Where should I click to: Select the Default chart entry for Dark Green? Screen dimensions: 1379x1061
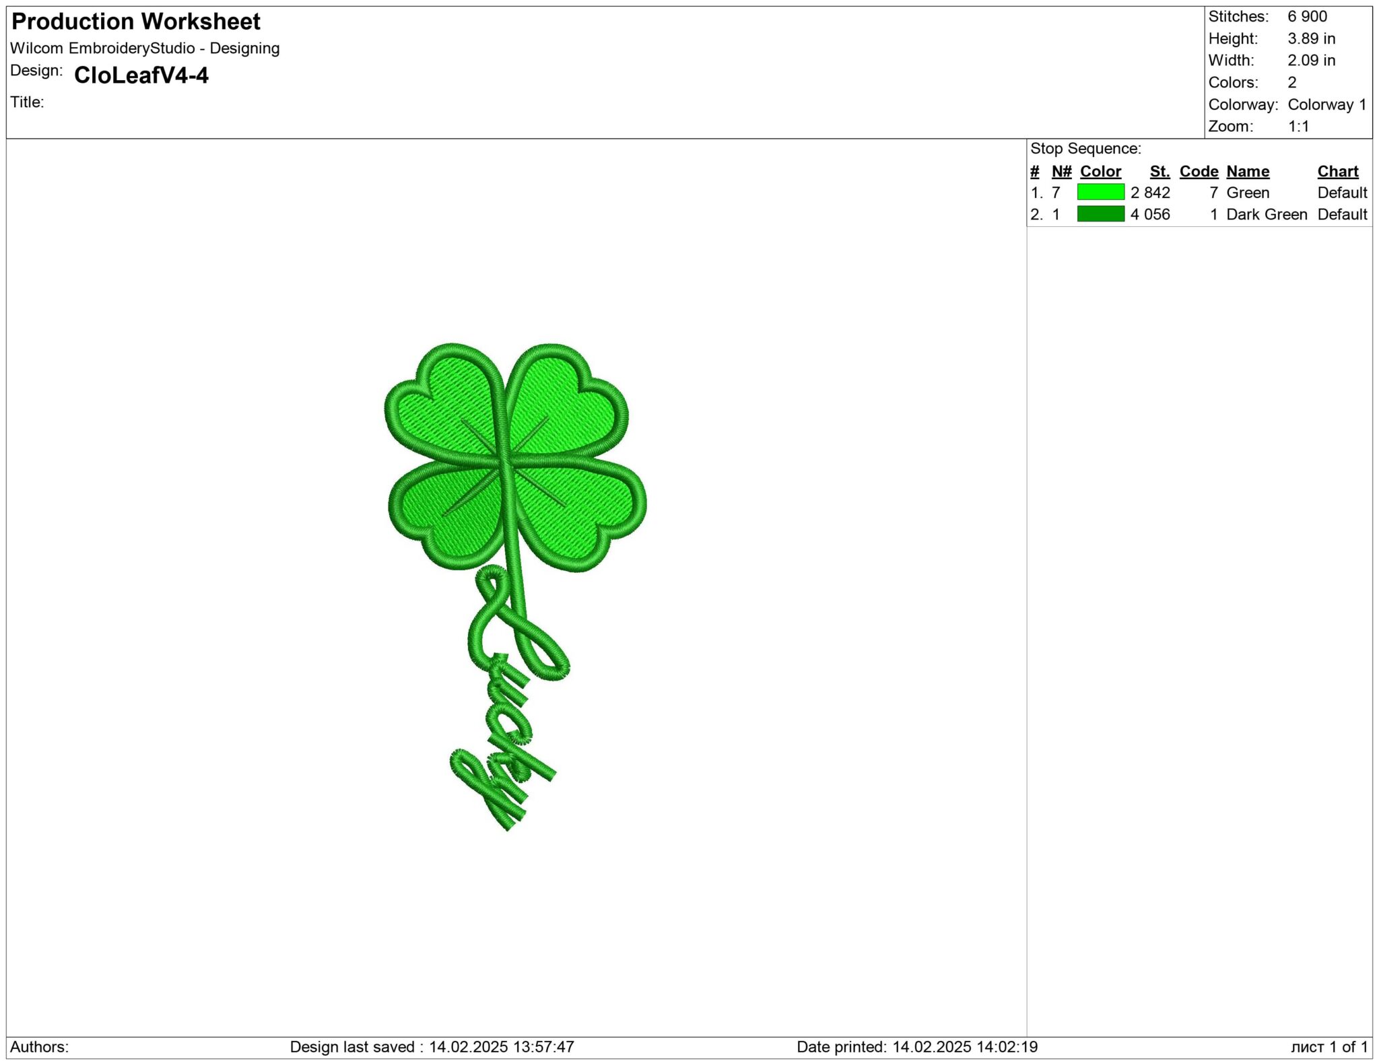pyautogui.click(x=1342, y=214)
